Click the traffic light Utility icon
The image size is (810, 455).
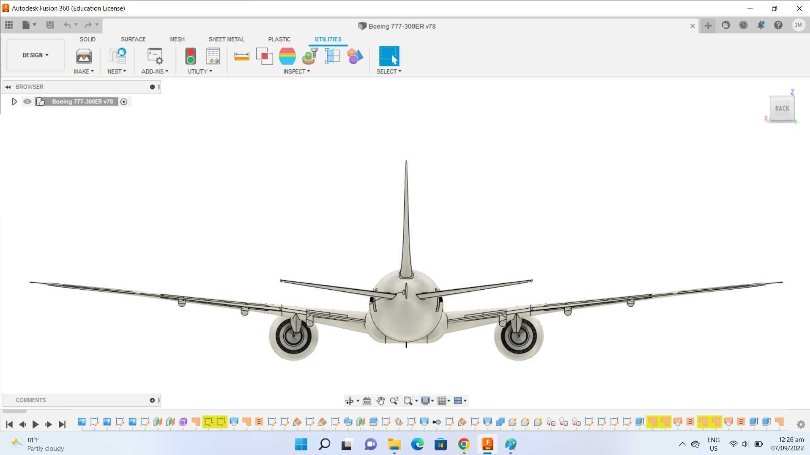(x=191, y=56)
